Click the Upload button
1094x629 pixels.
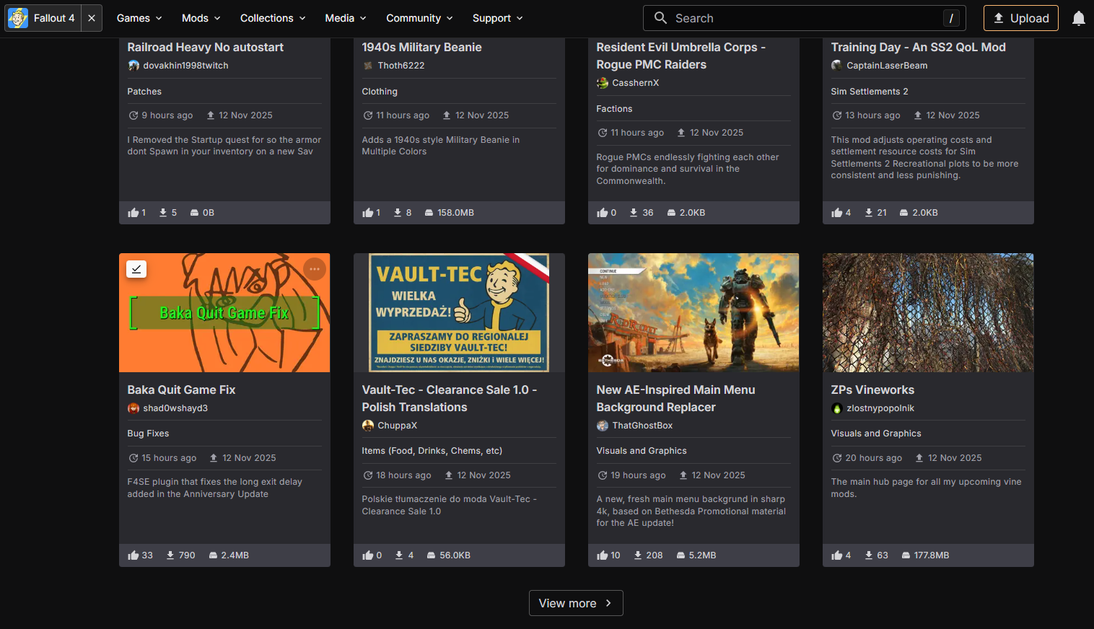(x=1021, y=18)
